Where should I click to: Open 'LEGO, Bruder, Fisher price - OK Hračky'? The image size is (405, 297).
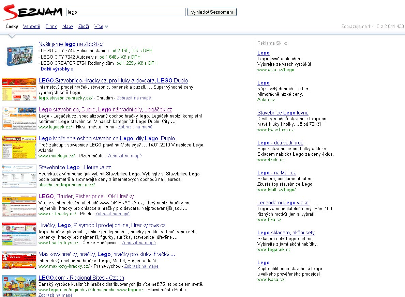point(86,196)
